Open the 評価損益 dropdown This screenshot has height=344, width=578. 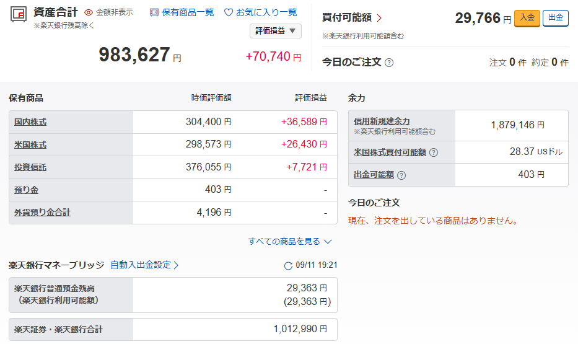pos(275,31)
